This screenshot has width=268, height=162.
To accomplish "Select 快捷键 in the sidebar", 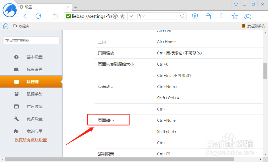I will point(31,82).
